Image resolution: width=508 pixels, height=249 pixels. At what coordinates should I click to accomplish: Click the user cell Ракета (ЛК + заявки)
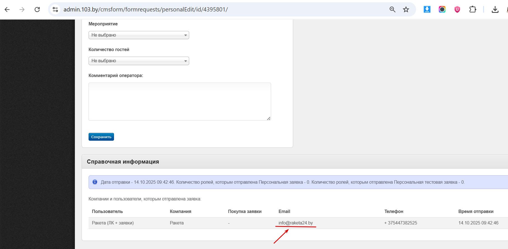tap(113, 223)
